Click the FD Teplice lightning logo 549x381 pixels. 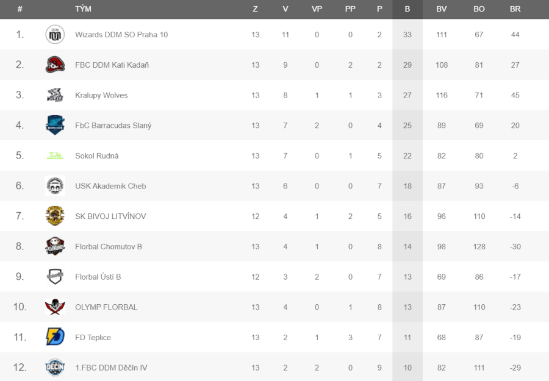tap(55, 337)
